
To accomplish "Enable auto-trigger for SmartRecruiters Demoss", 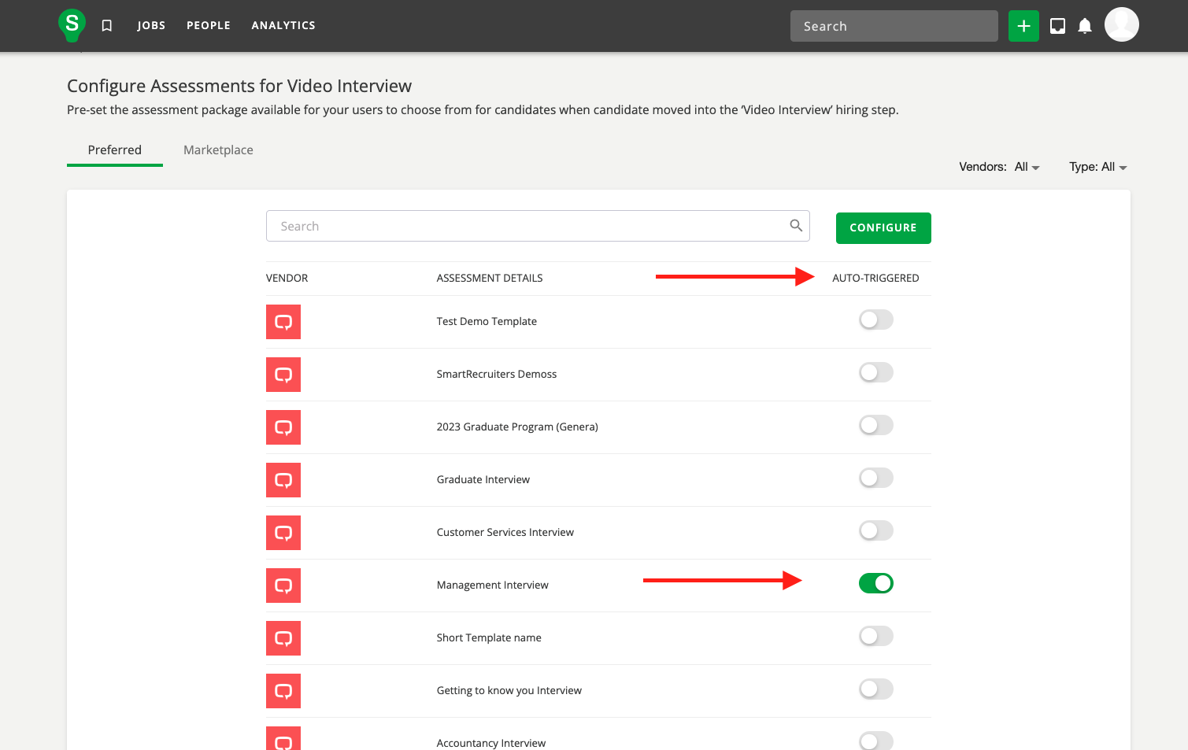I will [x=875, y=372].
